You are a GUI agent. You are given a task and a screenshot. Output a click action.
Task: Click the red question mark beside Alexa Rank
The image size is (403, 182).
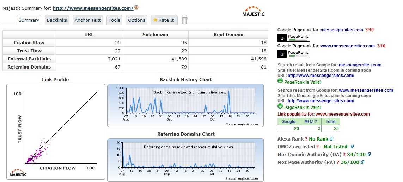[306, 139]
